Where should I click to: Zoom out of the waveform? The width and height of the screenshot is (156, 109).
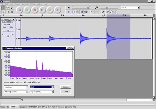click(107, 12)
